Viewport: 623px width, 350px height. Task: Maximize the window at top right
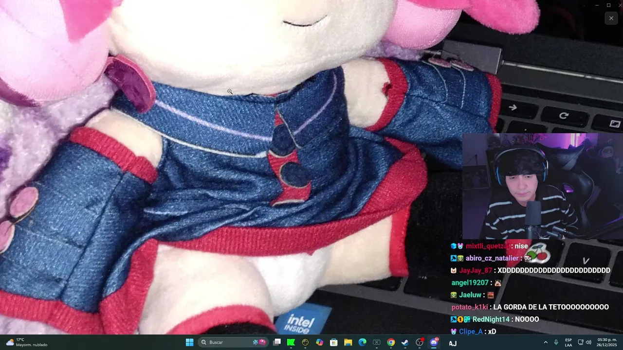click(608, 5)
